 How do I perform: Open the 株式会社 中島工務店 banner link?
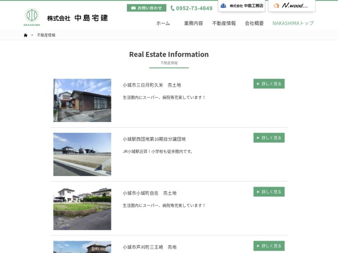coord(242,6)
